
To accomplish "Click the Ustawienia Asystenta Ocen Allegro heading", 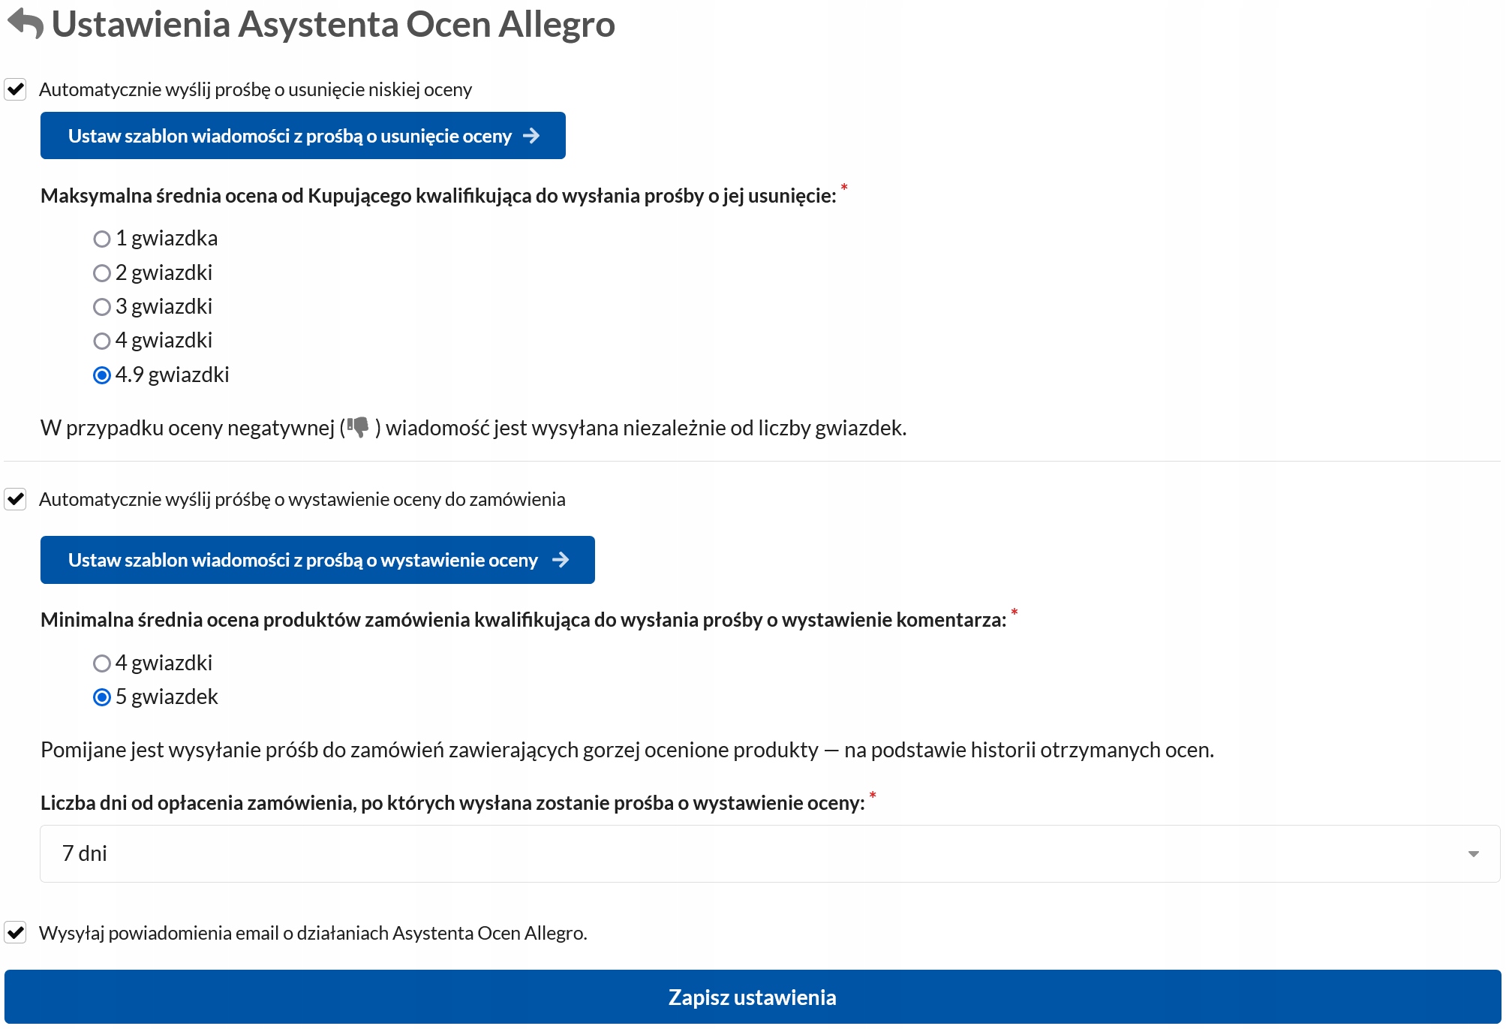I will pos(333,24).
